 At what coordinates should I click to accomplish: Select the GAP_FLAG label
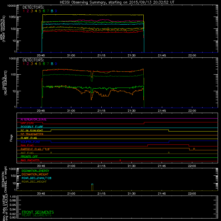pos(27,123)
